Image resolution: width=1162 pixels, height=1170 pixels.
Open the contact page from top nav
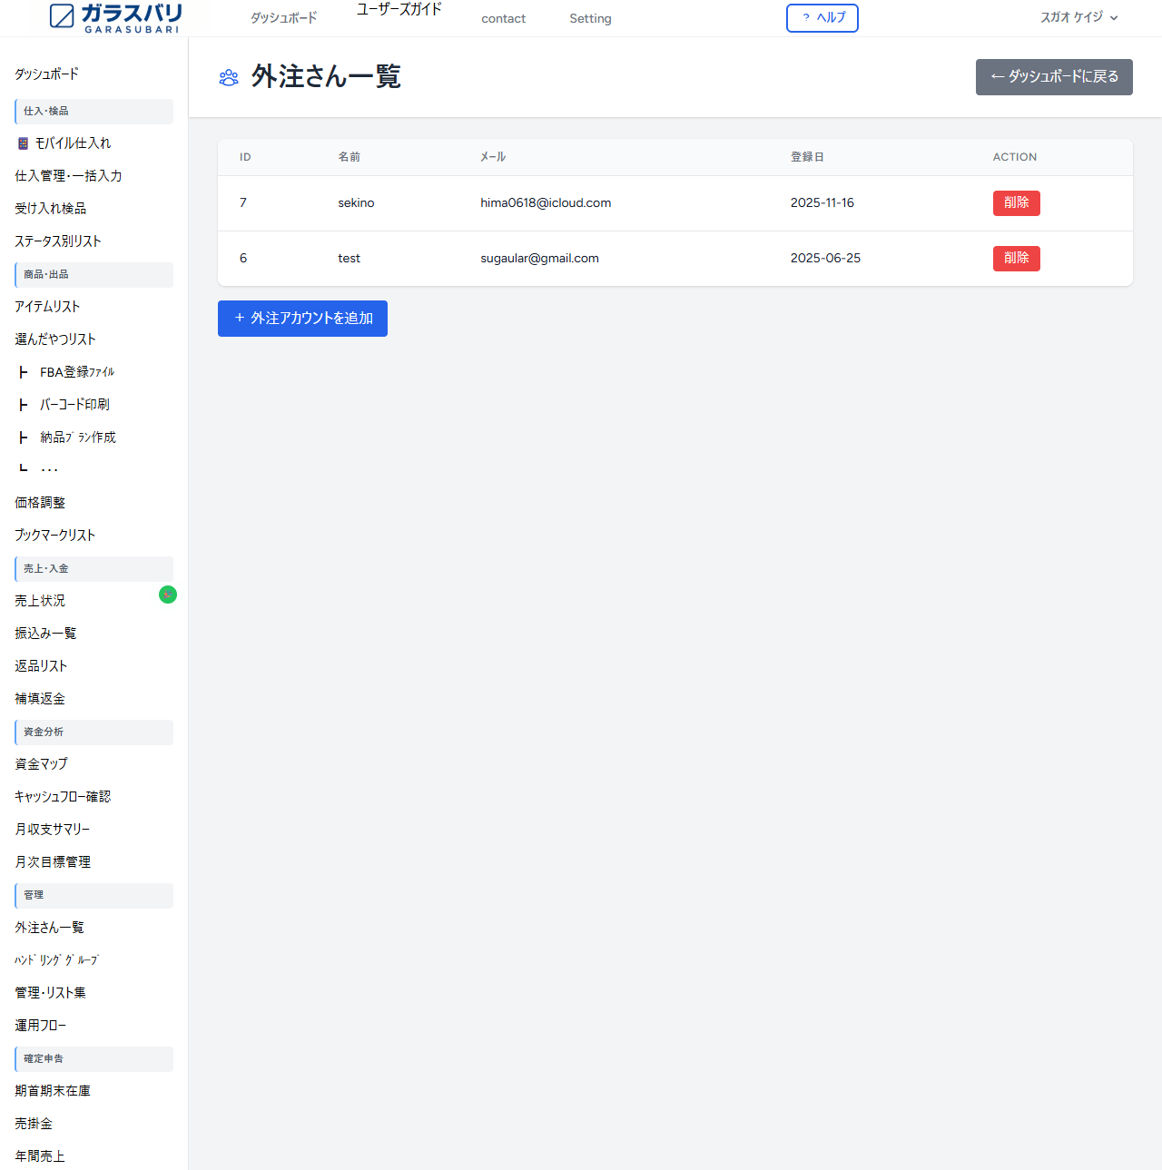[x=503, y=18]
